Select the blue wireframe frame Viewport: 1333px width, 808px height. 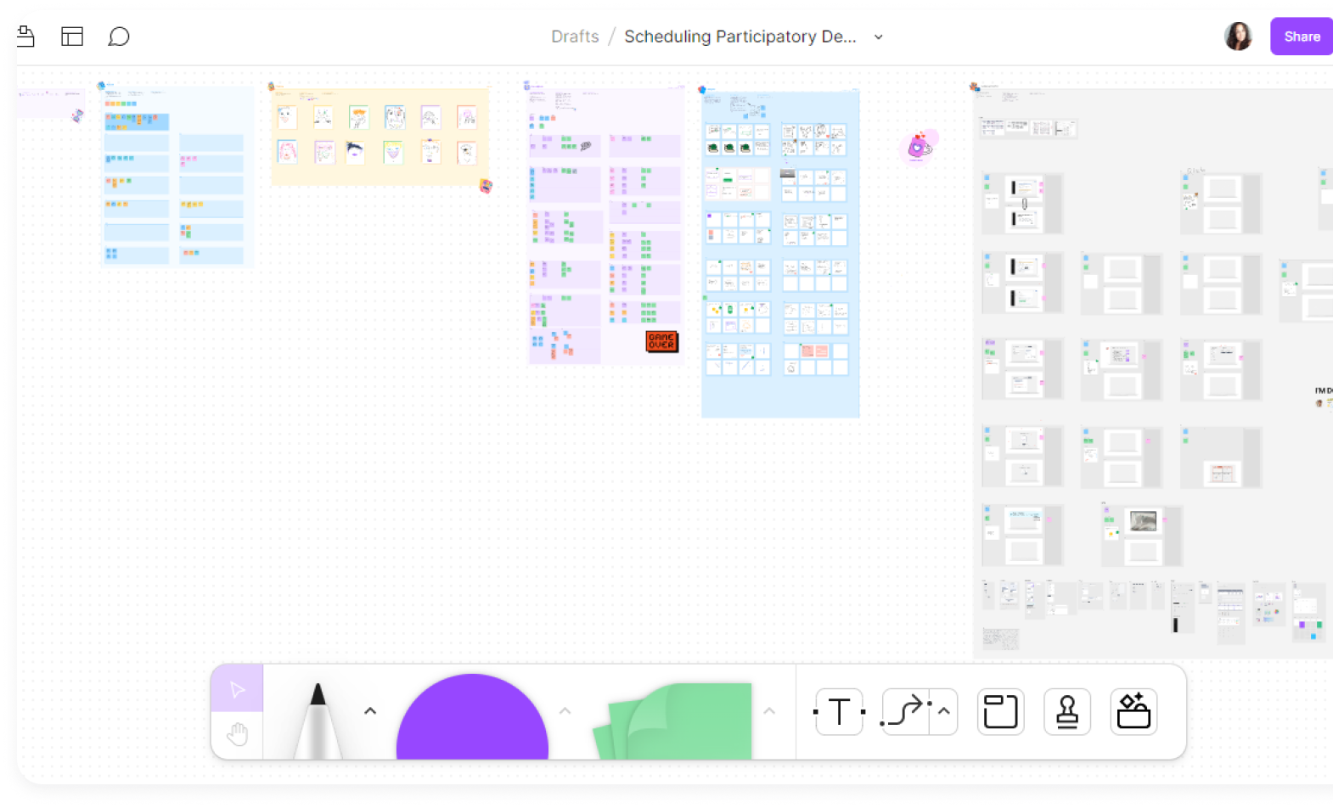point(780,255)
